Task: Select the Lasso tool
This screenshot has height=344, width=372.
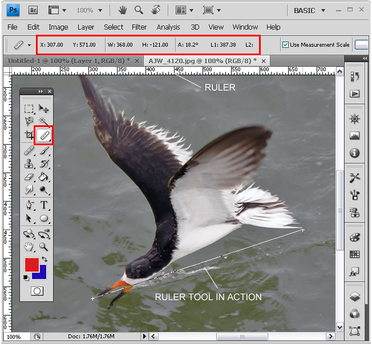Action: pos(29,121)
